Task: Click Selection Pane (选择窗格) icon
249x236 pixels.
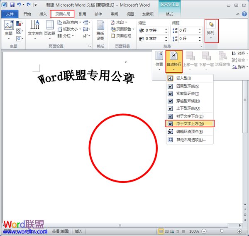Action: tap(222, 59)
